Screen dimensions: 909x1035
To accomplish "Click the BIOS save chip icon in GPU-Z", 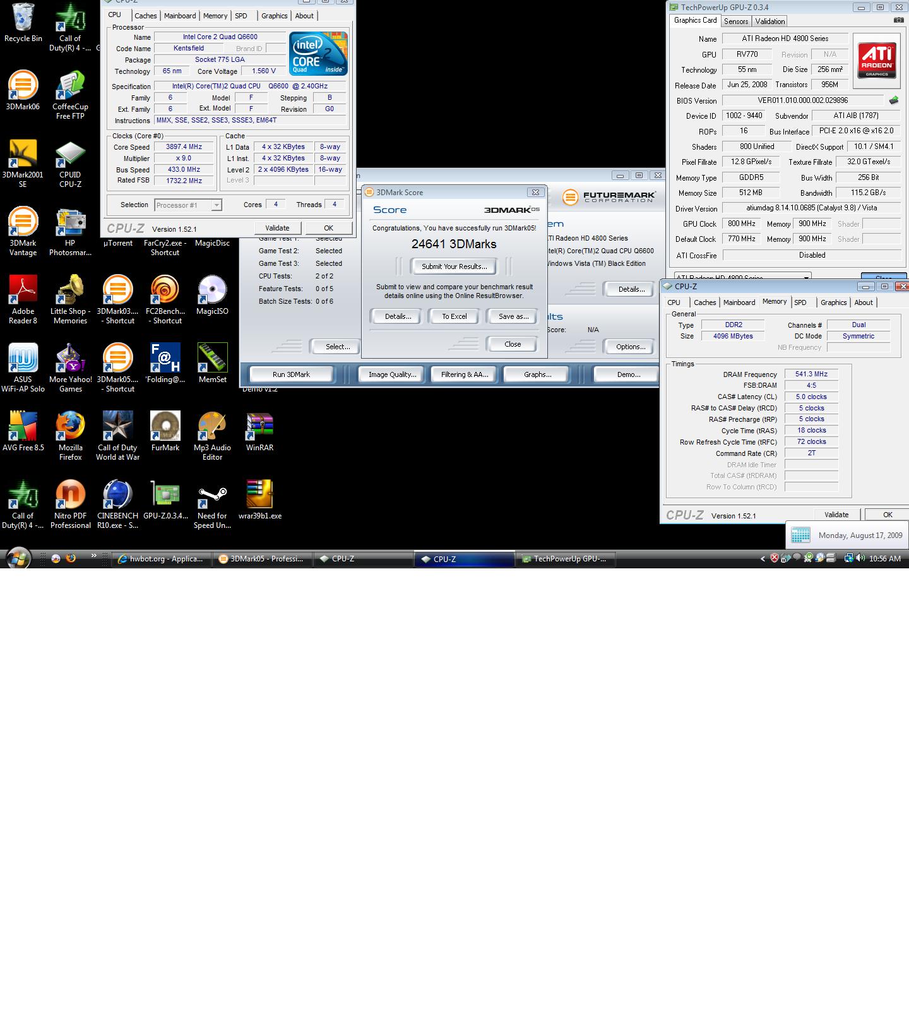I will coord(894,100).
